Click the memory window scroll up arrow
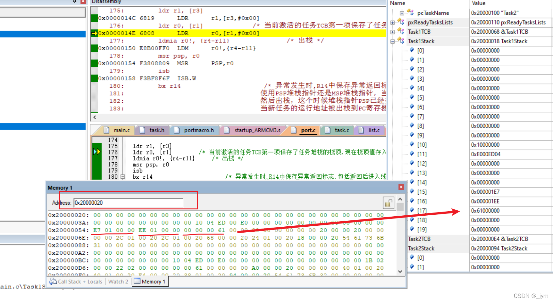This screenshot has height=302, width=553. (x=400, y=199)
